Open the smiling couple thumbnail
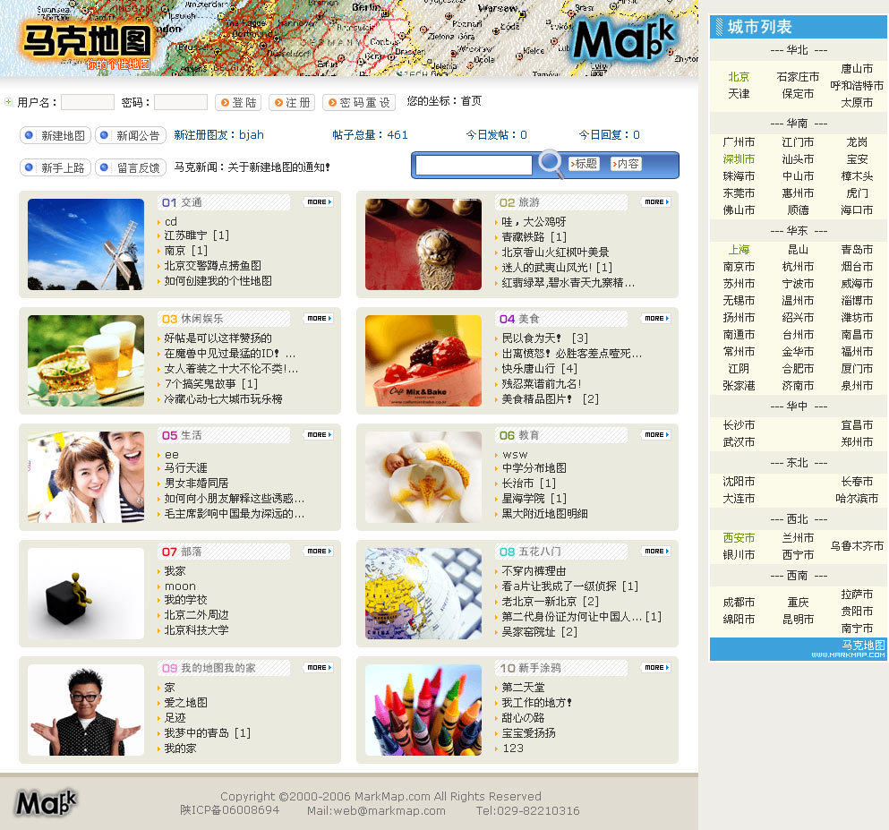 pyautogui.click(x=86, y=477)
